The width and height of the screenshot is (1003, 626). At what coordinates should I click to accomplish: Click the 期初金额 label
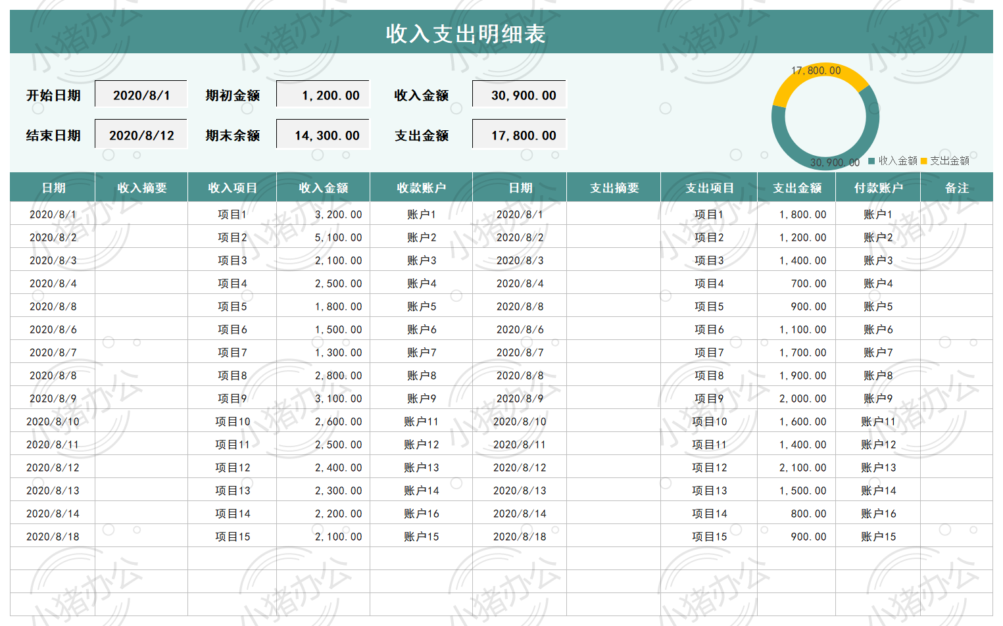pyautogui.click(x=232, y=95)
